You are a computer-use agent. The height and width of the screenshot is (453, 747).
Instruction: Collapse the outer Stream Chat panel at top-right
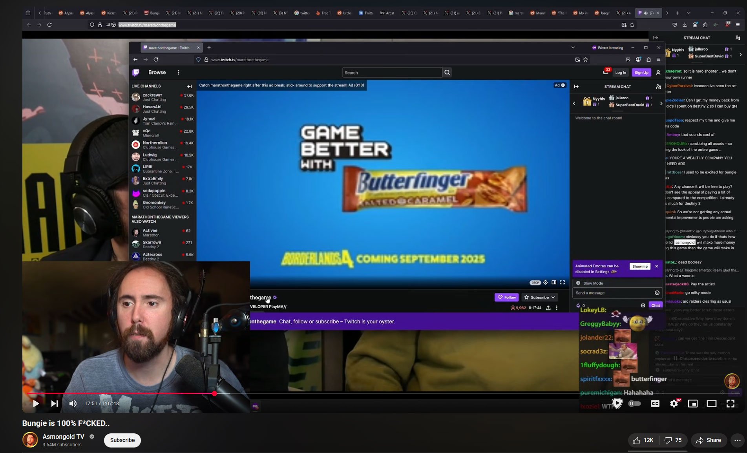coord(656,38)
